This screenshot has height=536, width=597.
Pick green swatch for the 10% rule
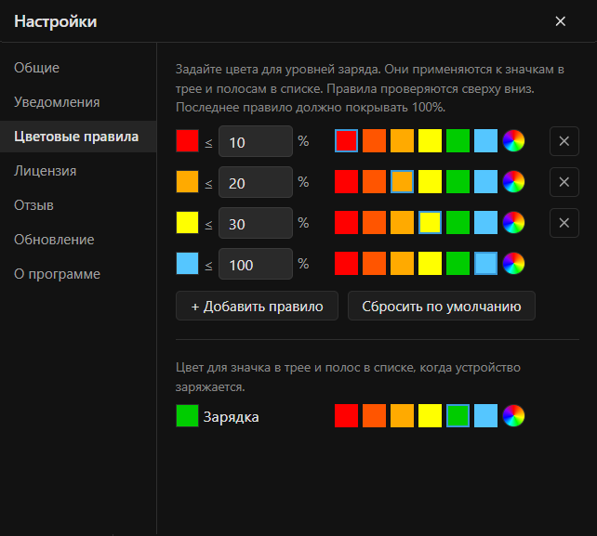pos(458,141)
